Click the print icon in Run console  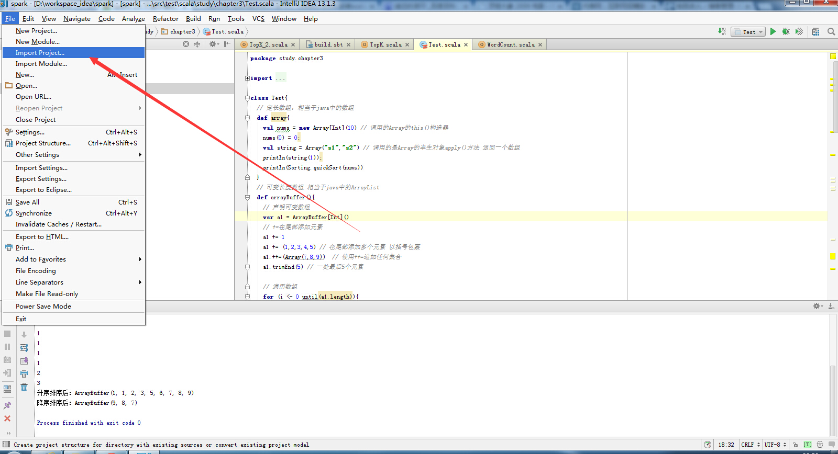click(24, 374)
